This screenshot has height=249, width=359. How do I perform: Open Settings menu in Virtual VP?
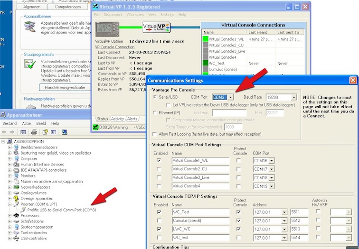tap(167, 15)
